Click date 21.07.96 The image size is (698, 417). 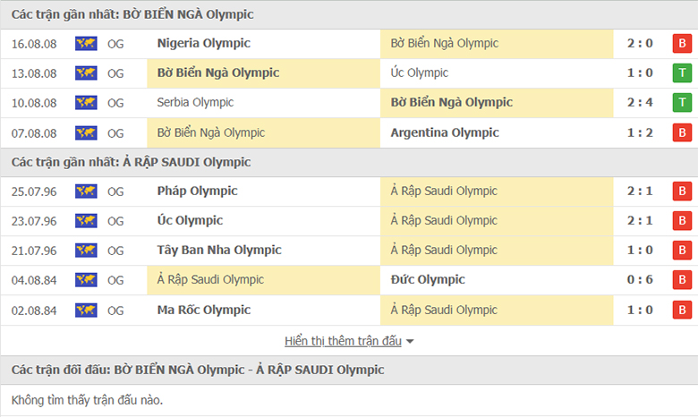(34, 251)
